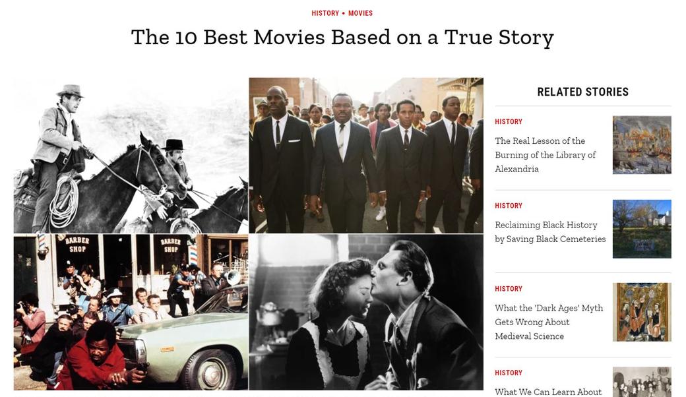This screenshot has width=686, height=397.
Task: Click the article headline about true story movies
Action: tap(342, 37)
